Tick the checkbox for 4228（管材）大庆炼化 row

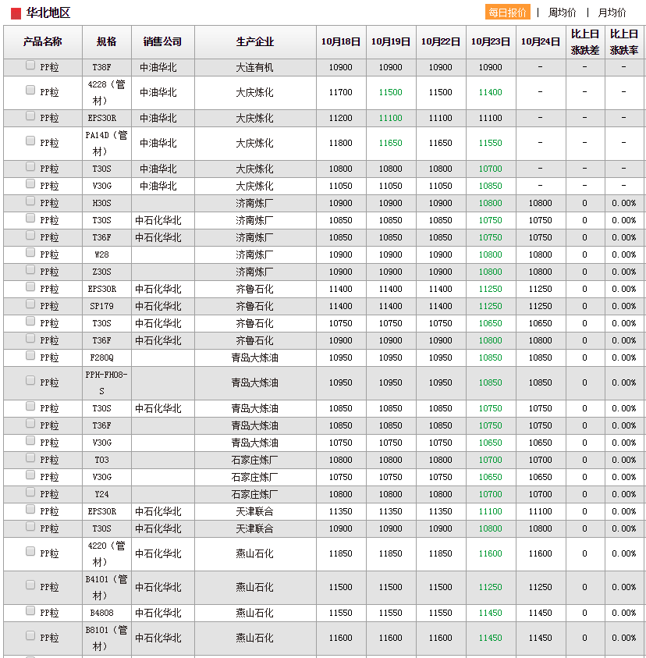pyautogui.click(x=30, y=90)
